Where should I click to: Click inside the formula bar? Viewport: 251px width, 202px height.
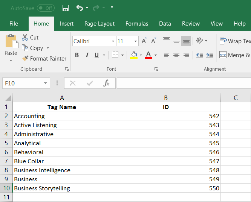pyautogui.click(x=184, y=83)
